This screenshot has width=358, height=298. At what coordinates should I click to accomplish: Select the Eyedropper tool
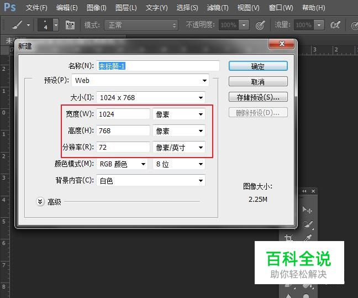(x=308, y=238)
